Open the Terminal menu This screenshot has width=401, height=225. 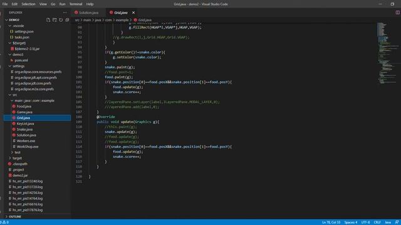76,4
